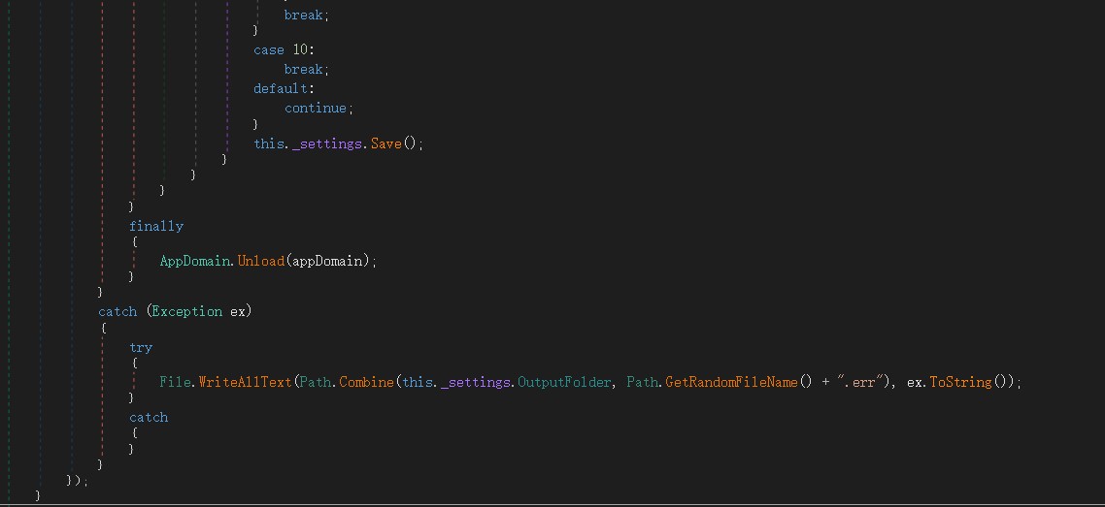This screenshot has width=1105, height=507.
Task: Click the Save method call
Action: 385,143
